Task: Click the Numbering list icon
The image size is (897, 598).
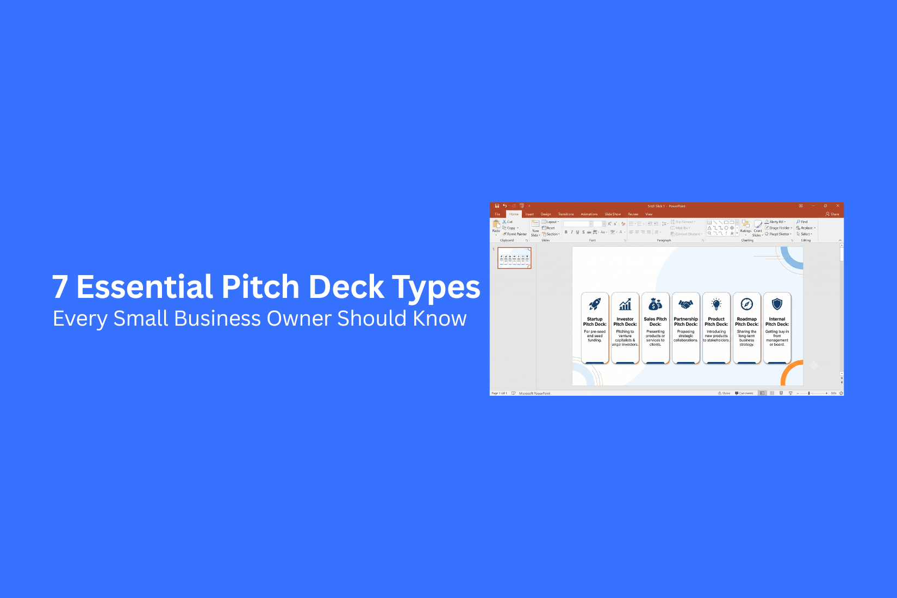Action: 639,223
